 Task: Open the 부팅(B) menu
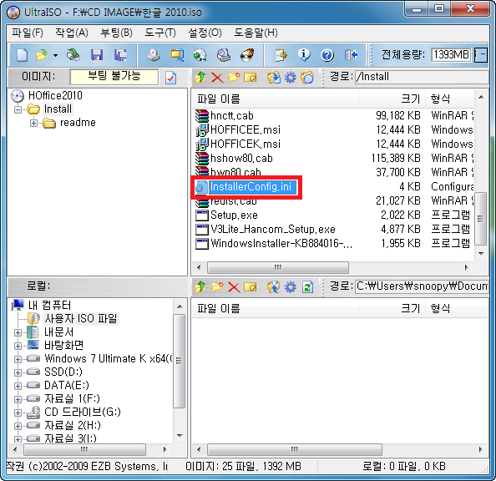116,33
